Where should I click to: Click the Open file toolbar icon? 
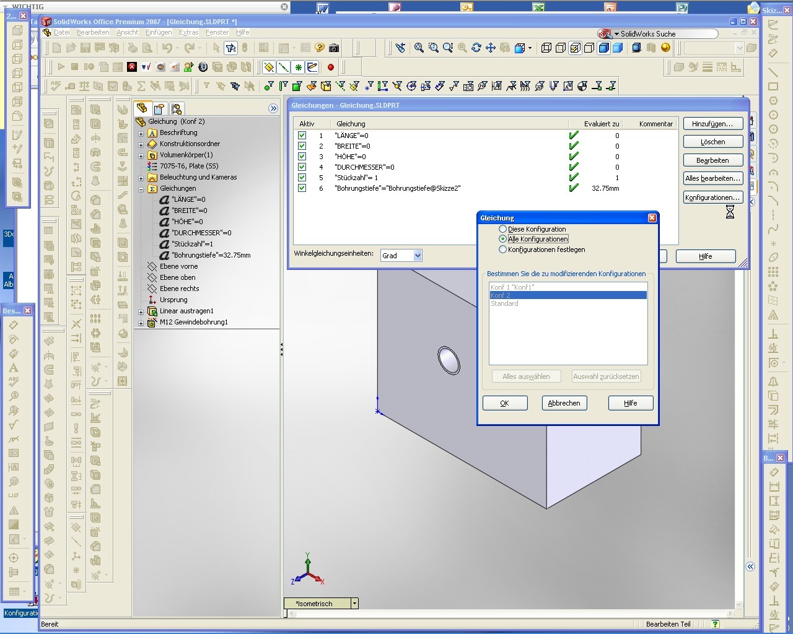coord(71,48)
